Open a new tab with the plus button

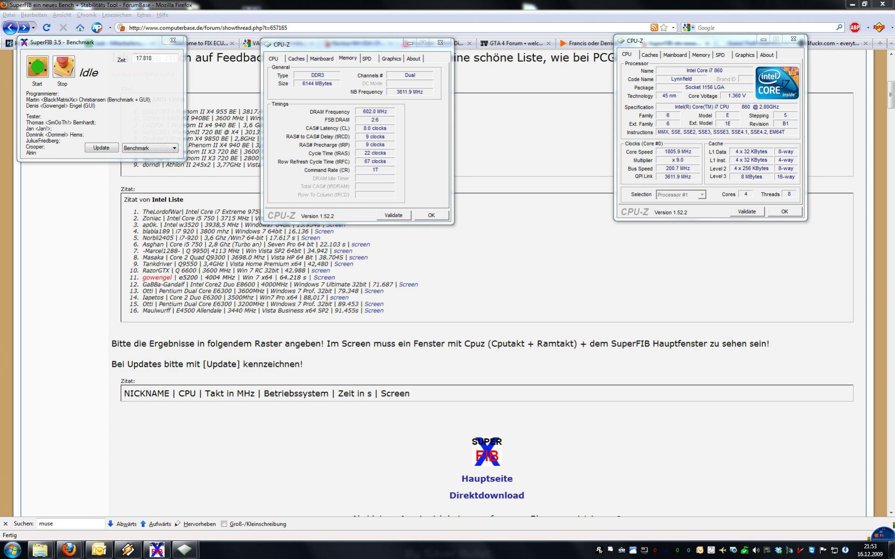[880, 43]
